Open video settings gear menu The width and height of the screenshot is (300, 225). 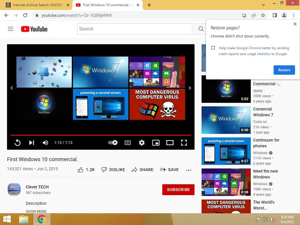tap(142, 143)
